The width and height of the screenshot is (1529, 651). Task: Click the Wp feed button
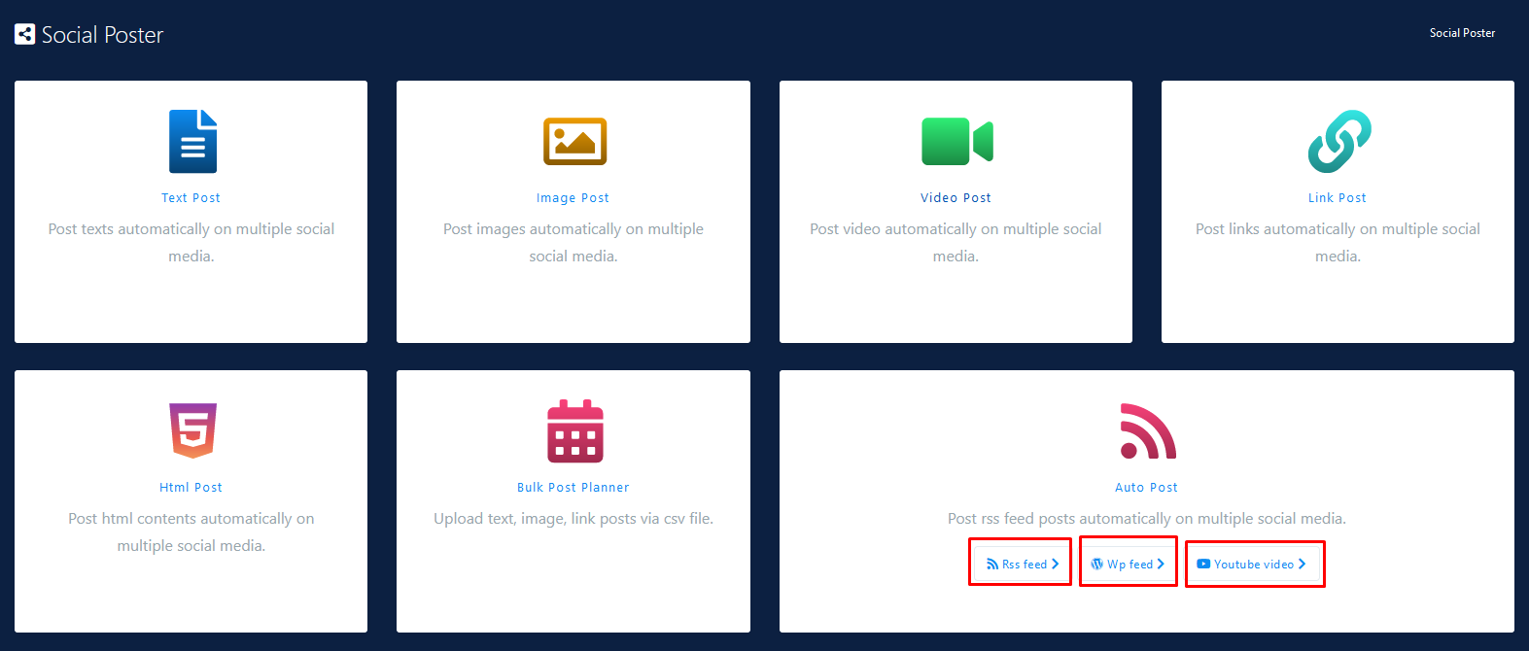tap(1128, 564)
